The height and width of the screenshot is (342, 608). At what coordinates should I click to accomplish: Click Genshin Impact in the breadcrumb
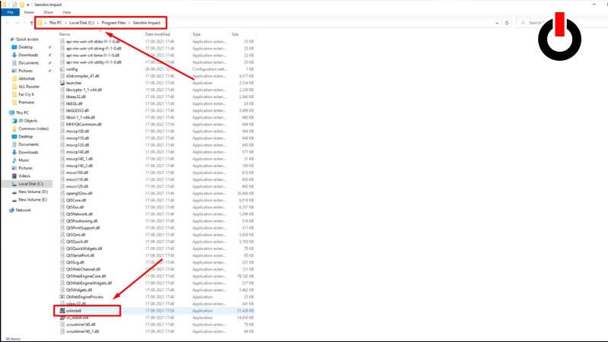coord(147,23)
